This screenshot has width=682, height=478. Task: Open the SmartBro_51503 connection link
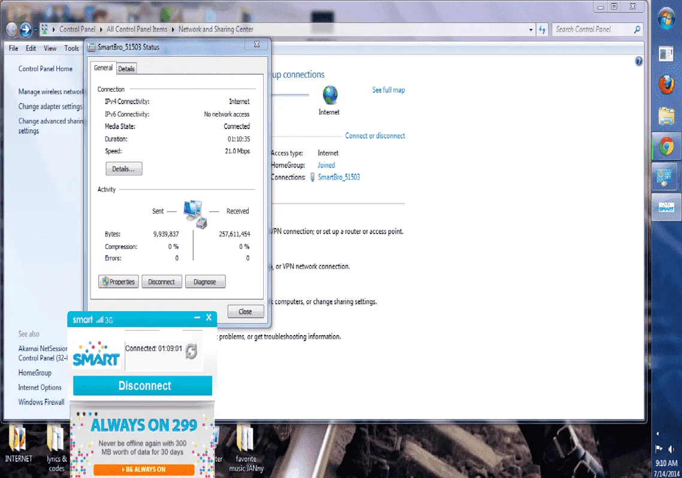pyautogui.click(x=339, y=177)
